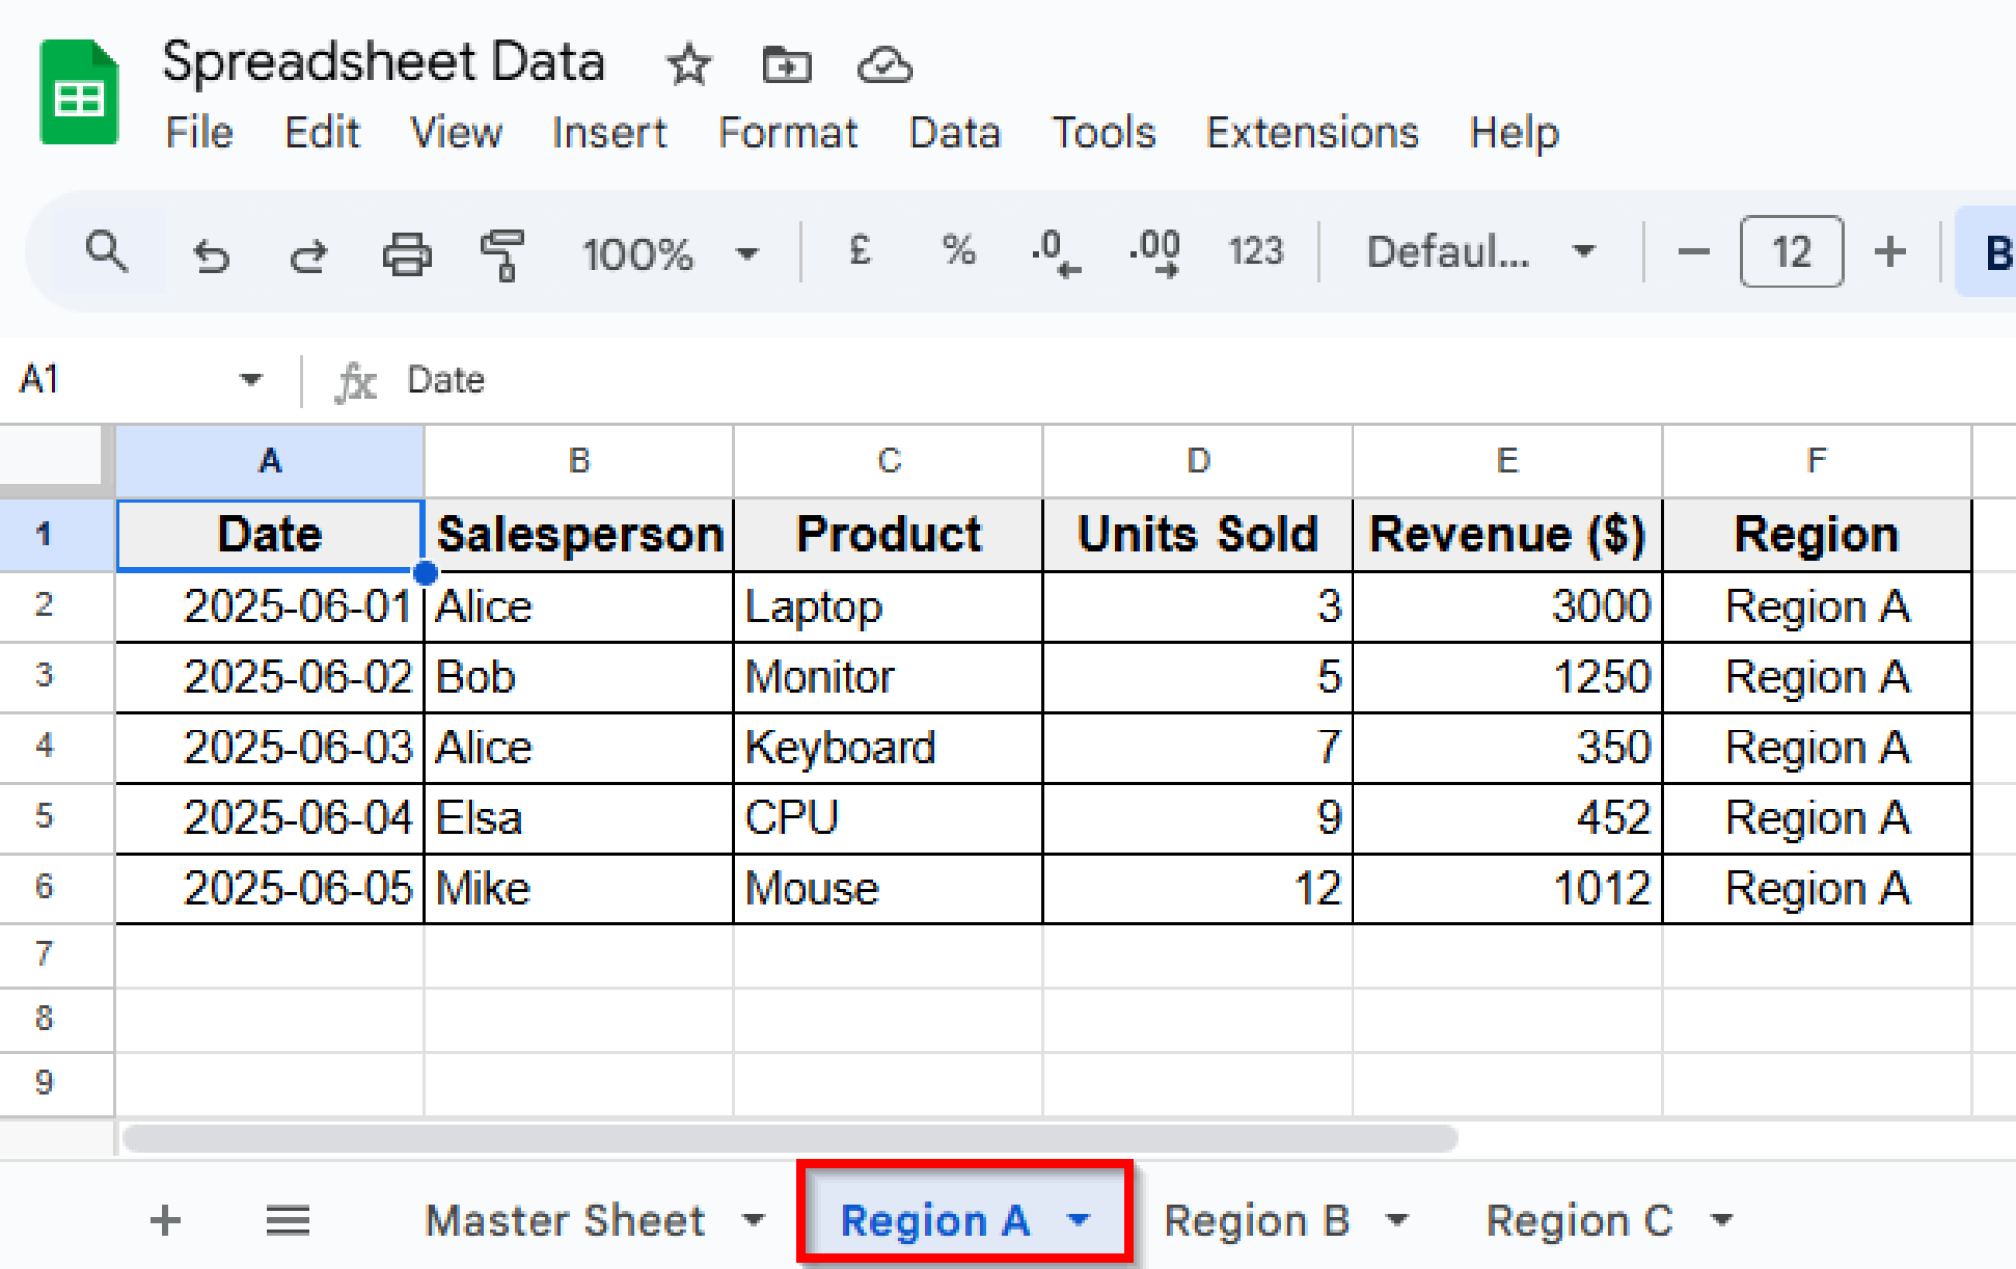Format selection as currency
The height and width of the screenshot is (1269, 2016).
858,253
